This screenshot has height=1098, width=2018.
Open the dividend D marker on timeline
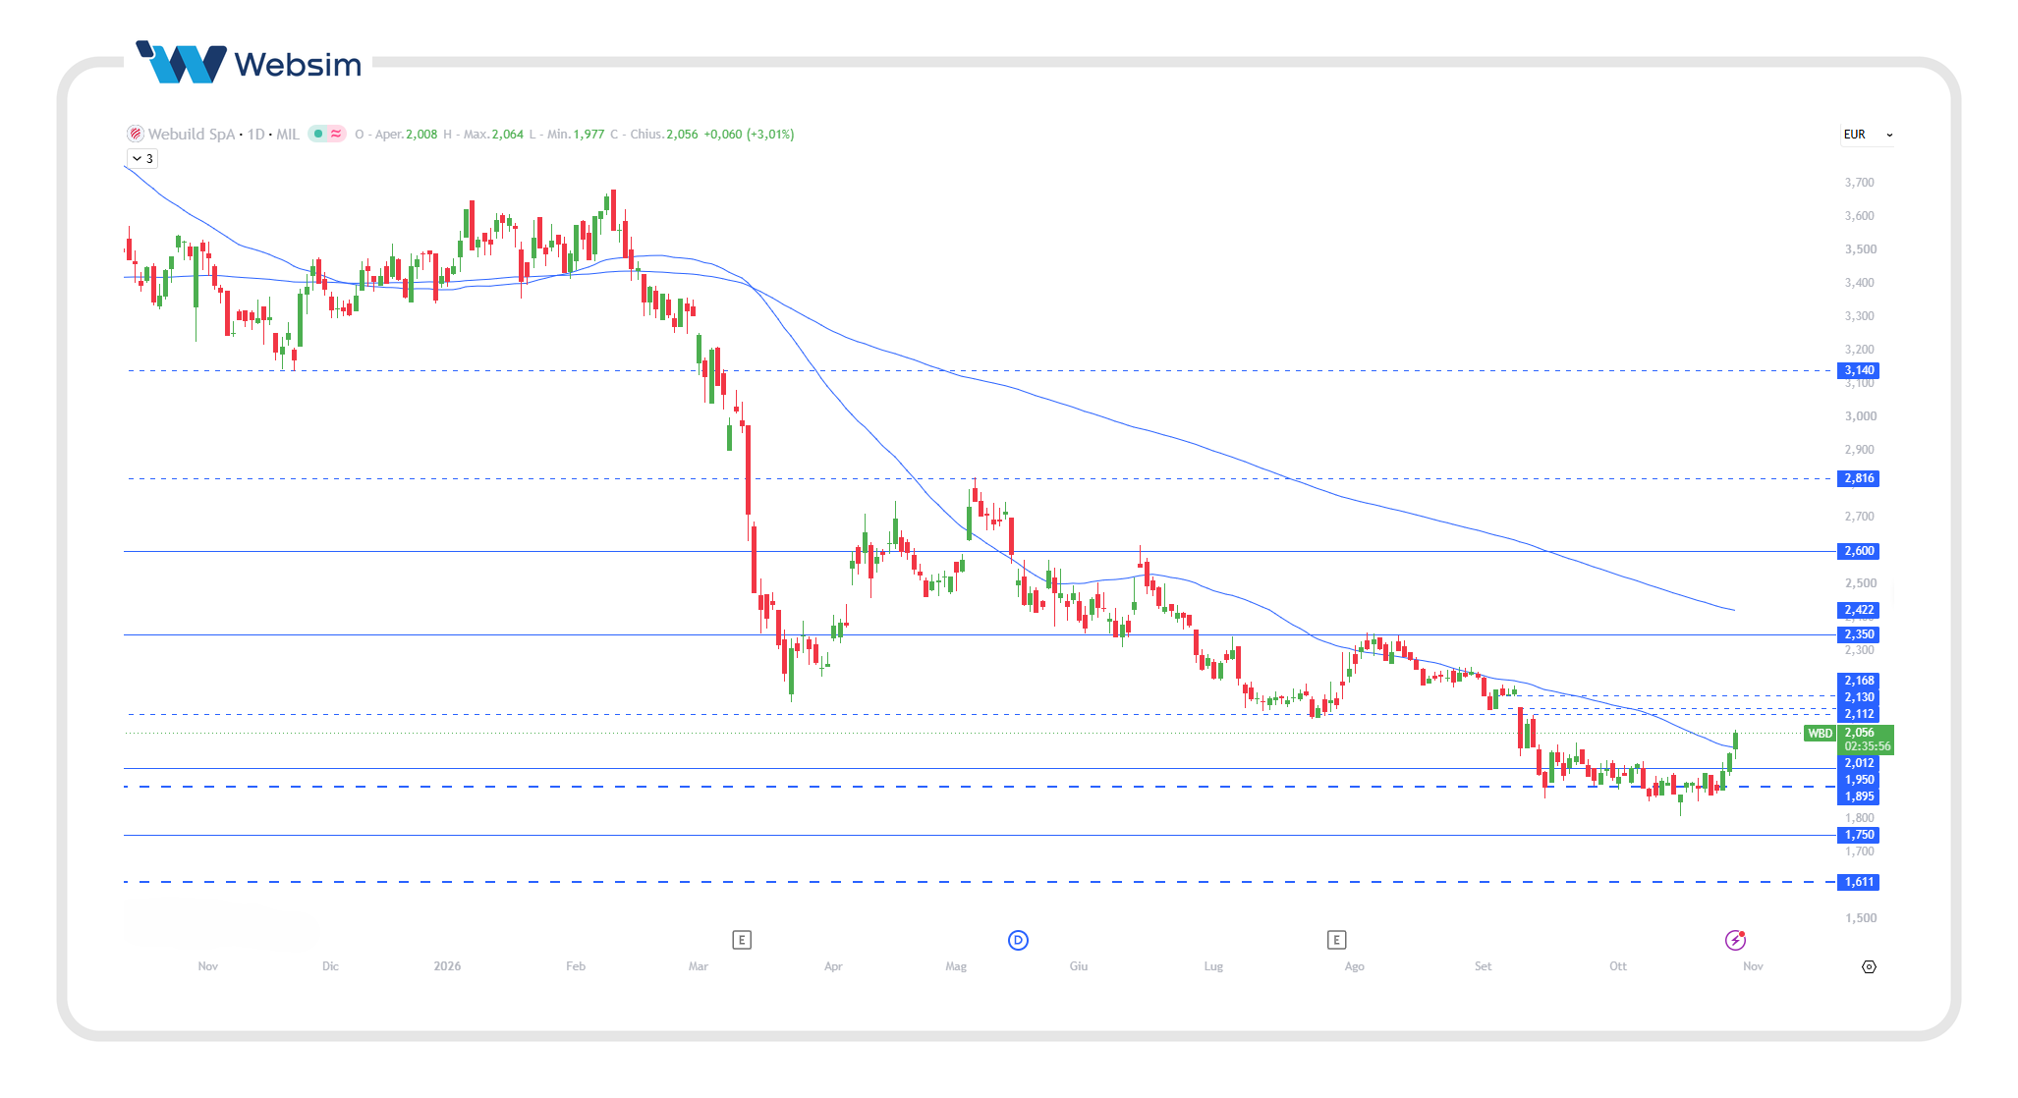[x=1018, y=940]
